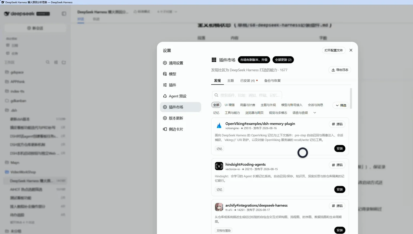Select the 主题与外观 category chip

coord(268,105)
